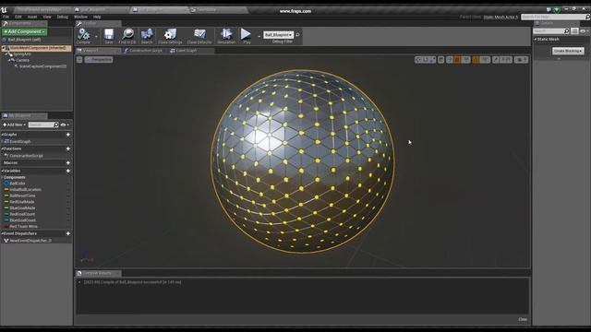
Task: Select the ball mesh in viewport
Action: (302, 161)
